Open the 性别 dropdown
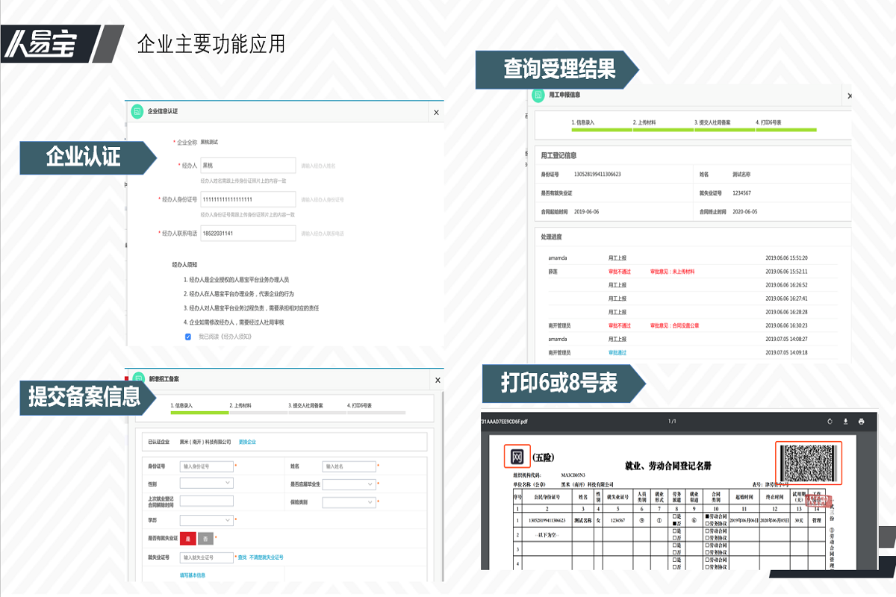896x597 pixels. pyautogui.click(x=207, y=483)
